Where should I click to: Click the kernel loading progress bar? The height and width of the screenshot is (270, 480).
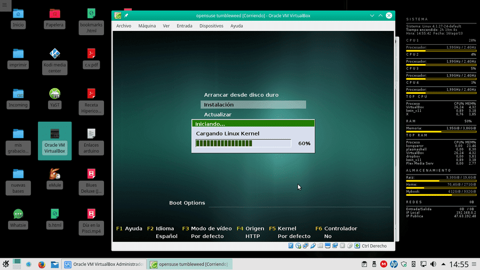(243, 143)
